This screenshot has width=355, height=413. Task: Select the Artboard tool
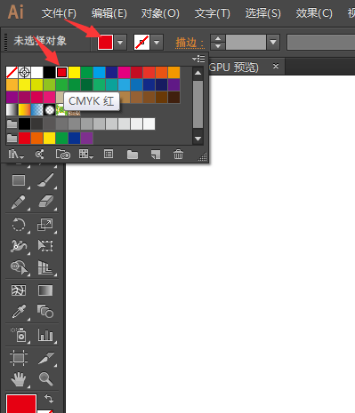pyautogui.click(x=19, y=358)
